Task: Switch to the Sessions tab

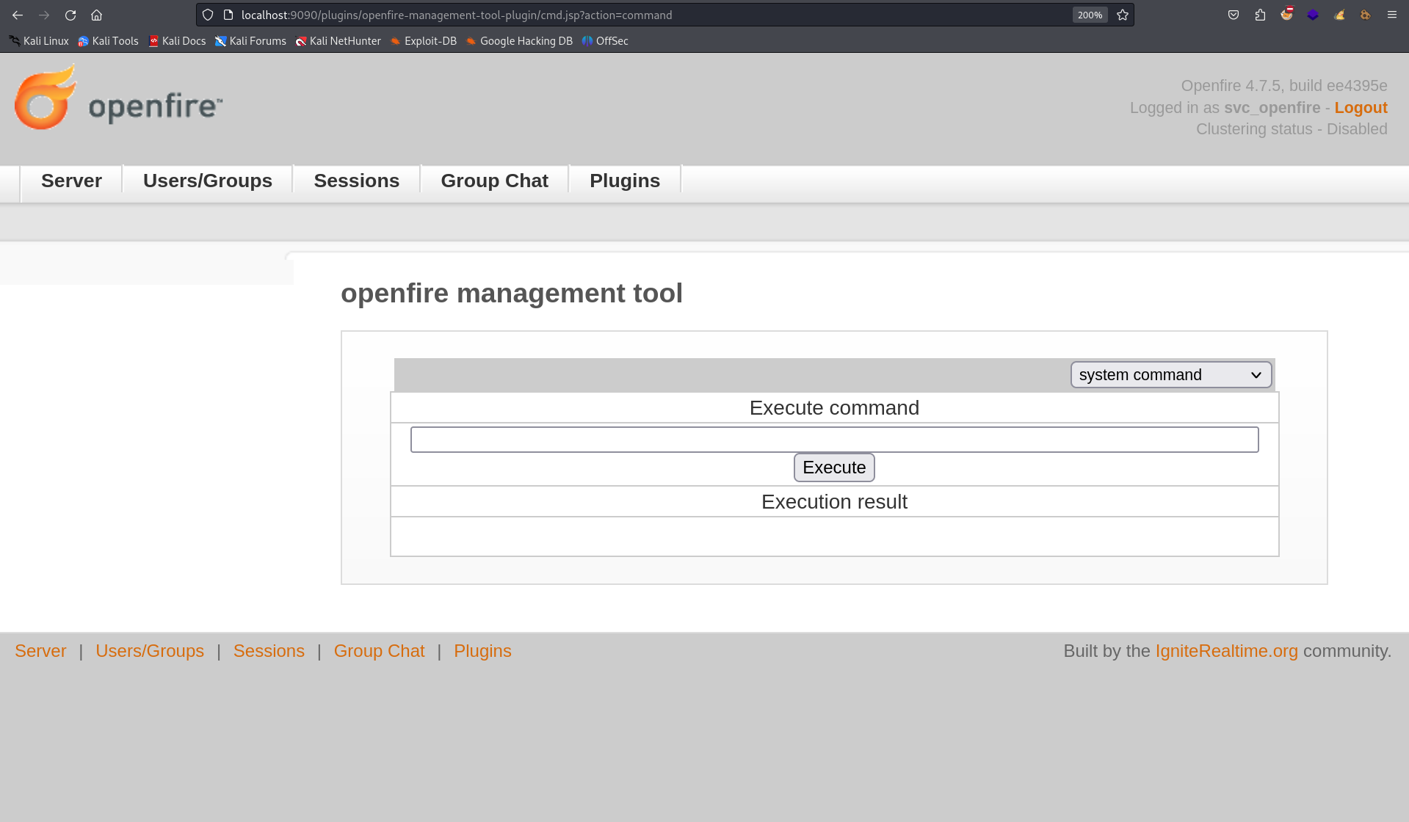Action: [356, 181]
